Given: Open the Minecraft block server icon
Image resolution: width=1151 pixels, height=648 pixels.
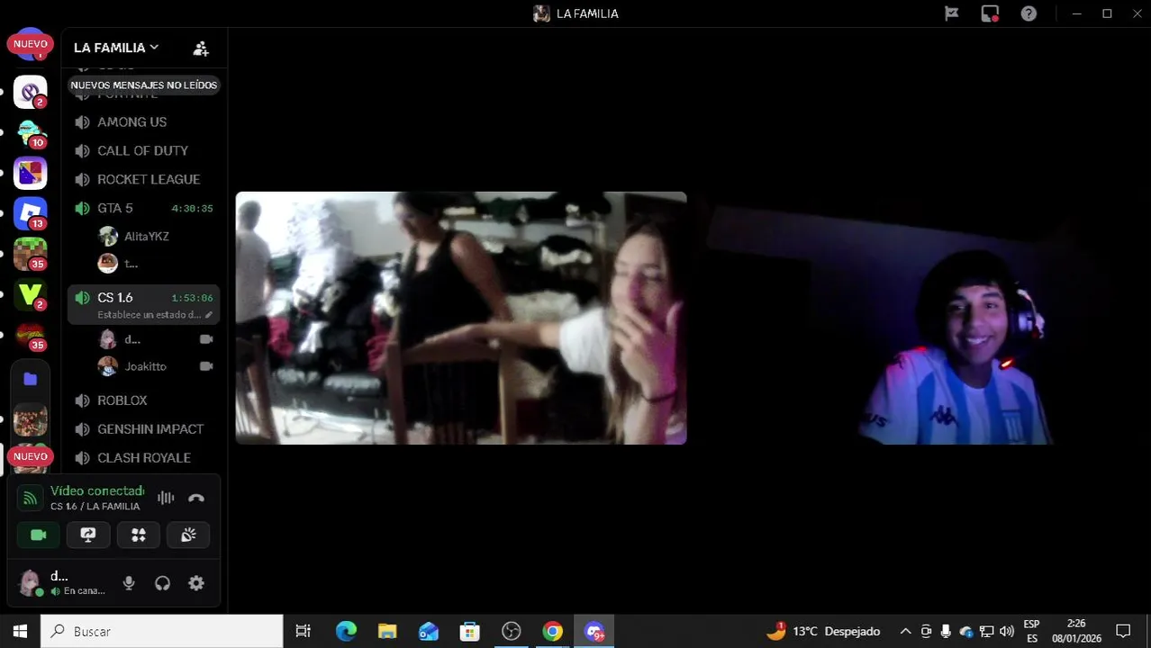Looking at the screenshot, I should click(x=31, y=254).
